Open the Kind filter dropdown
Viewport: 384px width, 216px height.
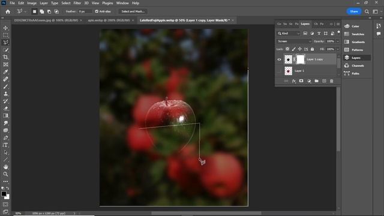pyautogui.click(x=289, y=34)
